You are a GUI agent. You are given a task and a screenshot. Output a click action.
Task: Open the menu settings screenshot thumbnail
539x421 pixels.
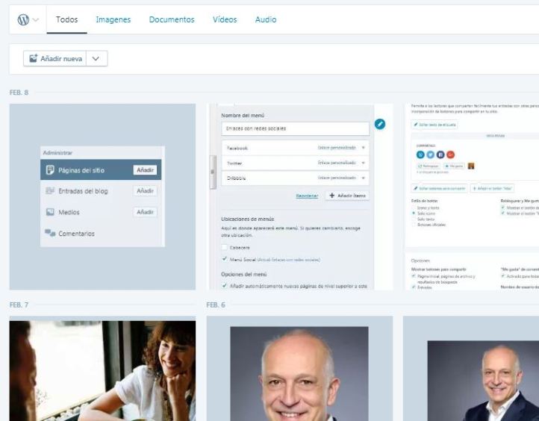coord(300,196)
